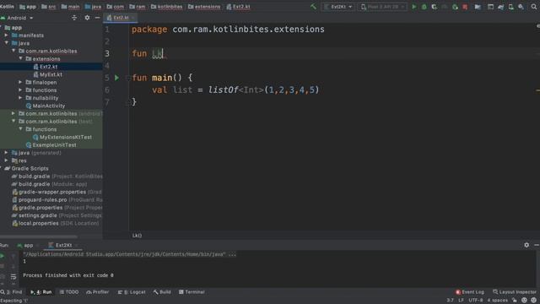Open the Run tool window button
The width and height of the screenshot is (540, 304).
tap(41, 292)
